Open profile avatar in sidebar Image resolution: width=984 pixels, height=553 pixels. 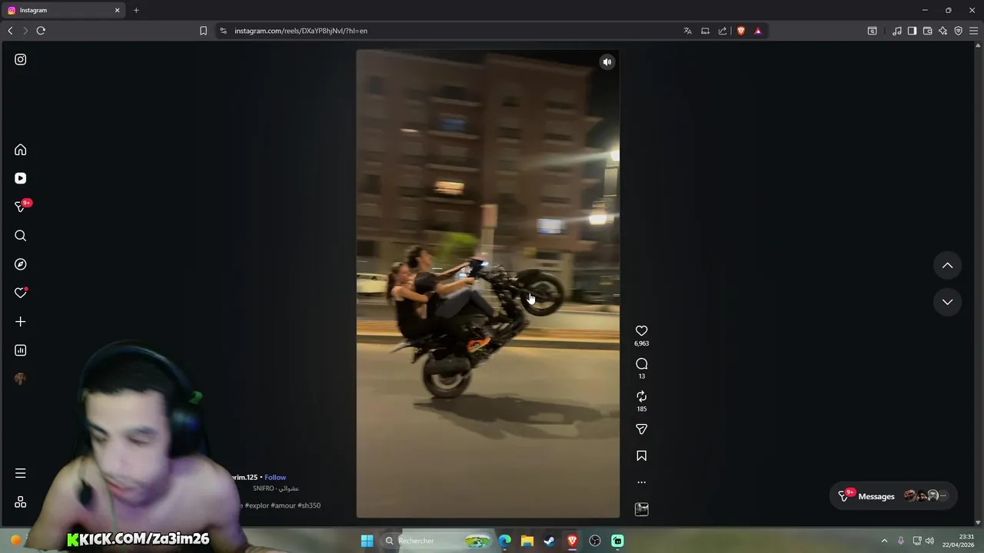[x=21, y=379]
